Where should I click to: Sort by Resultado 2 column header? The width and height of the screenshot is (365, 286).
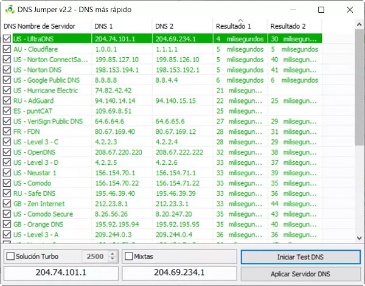[x=294, y=26]
